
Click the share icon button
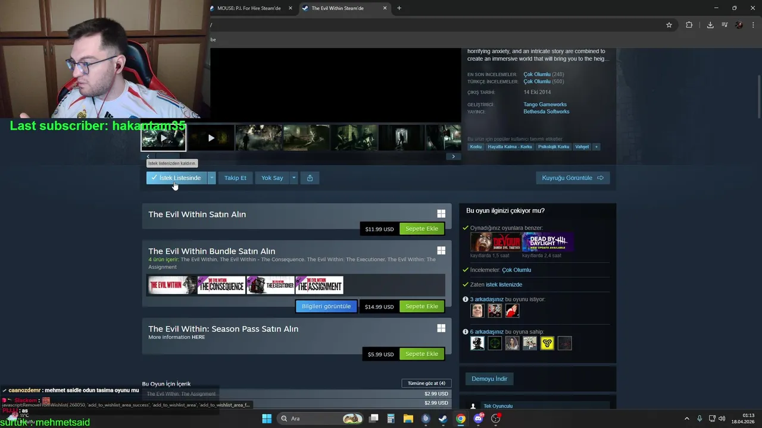pos(310,178)
